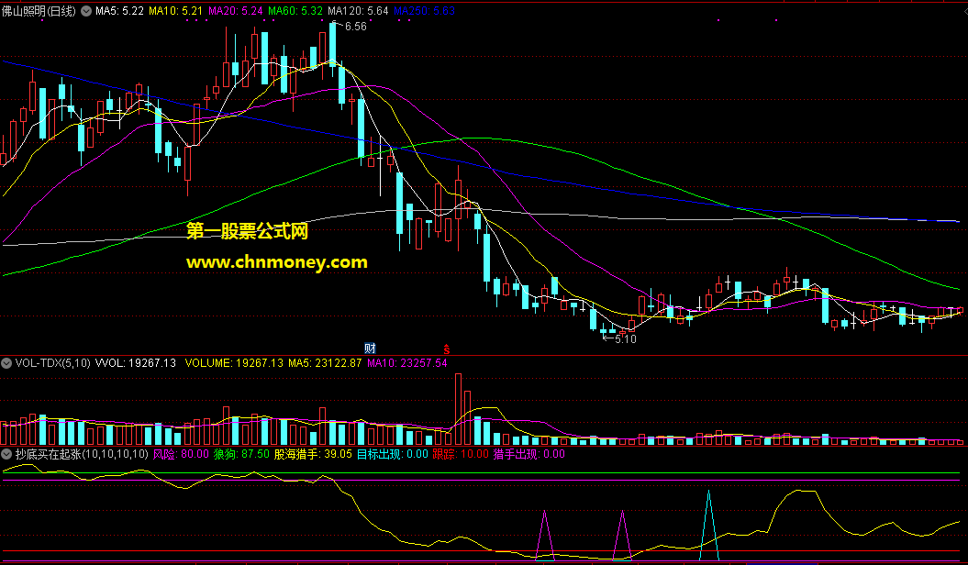Click the 猎手出现: 0.00 value

[529, 454]
